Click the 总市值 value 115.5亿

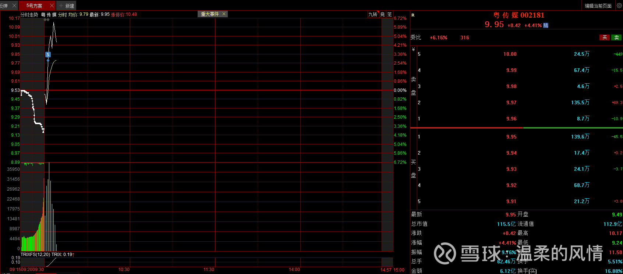point(506,224)
